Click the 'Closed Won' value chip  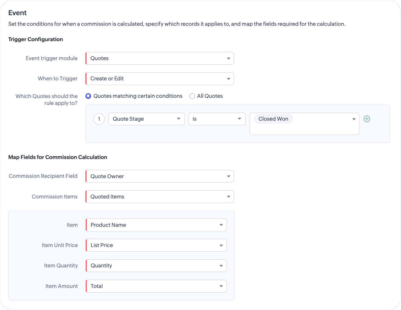pos(273,119)
